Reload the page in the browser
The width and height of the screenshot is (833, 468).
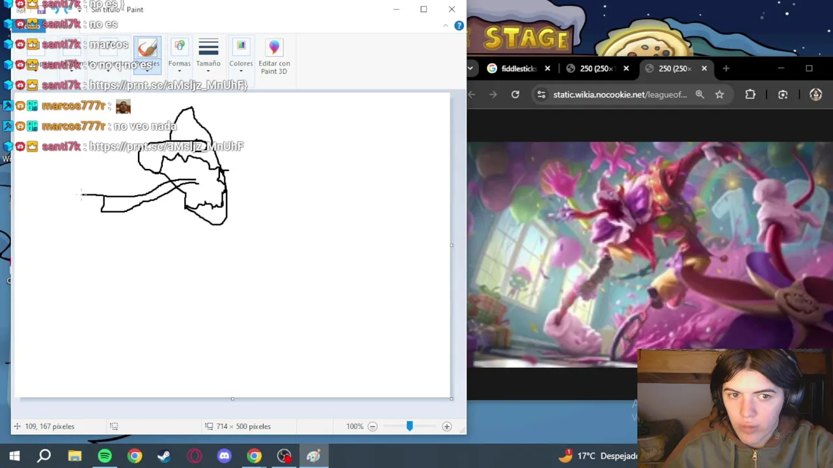(x=515, y=95)
